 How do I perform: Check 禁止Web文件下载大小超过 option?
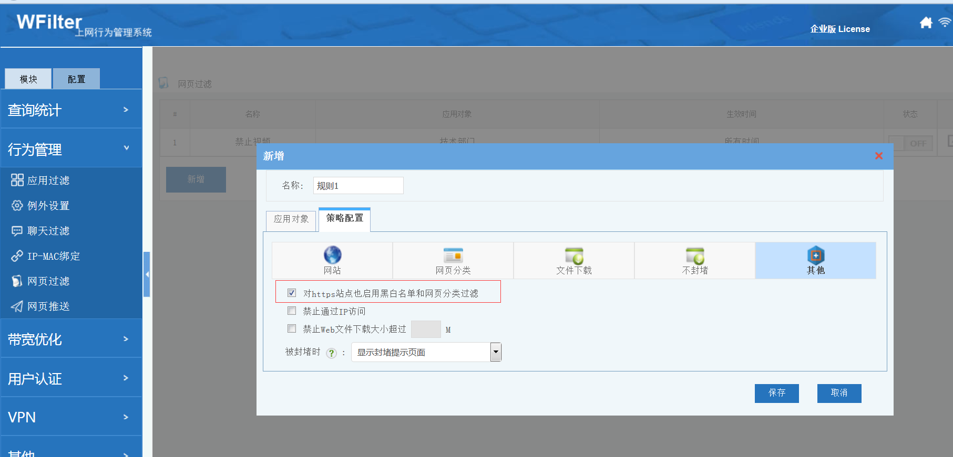(292, 328)
